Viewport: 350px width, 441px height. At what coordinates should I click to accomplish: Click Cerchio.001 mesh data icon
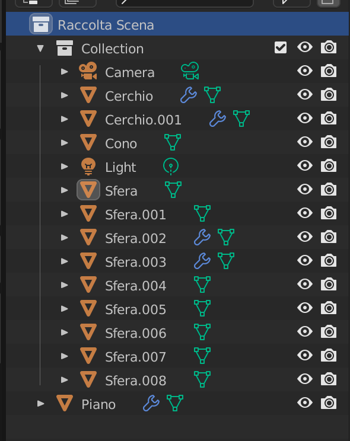point(241,119)
